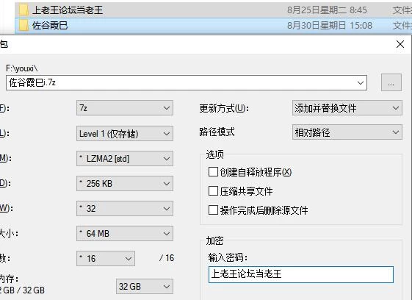Enable the 操作完成后删除源文件 checkbox

click(213, 210)
